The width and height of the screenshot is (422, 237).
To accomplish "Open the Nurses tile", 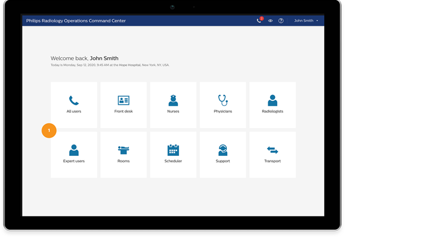I will pyautogui.click(x=173, y=105).
